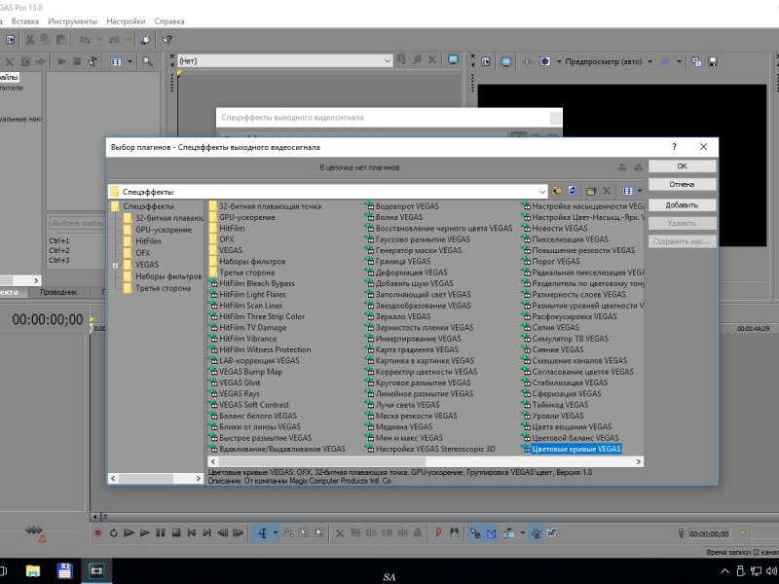Viewport: 779px width, 584px height.
Task: Switch to the Проводник tab
Action: pyautogui.click(x=58, y=292)
